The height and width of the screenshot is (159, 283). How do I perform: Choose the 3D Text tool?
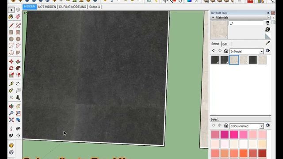click(x=18, y=97)
